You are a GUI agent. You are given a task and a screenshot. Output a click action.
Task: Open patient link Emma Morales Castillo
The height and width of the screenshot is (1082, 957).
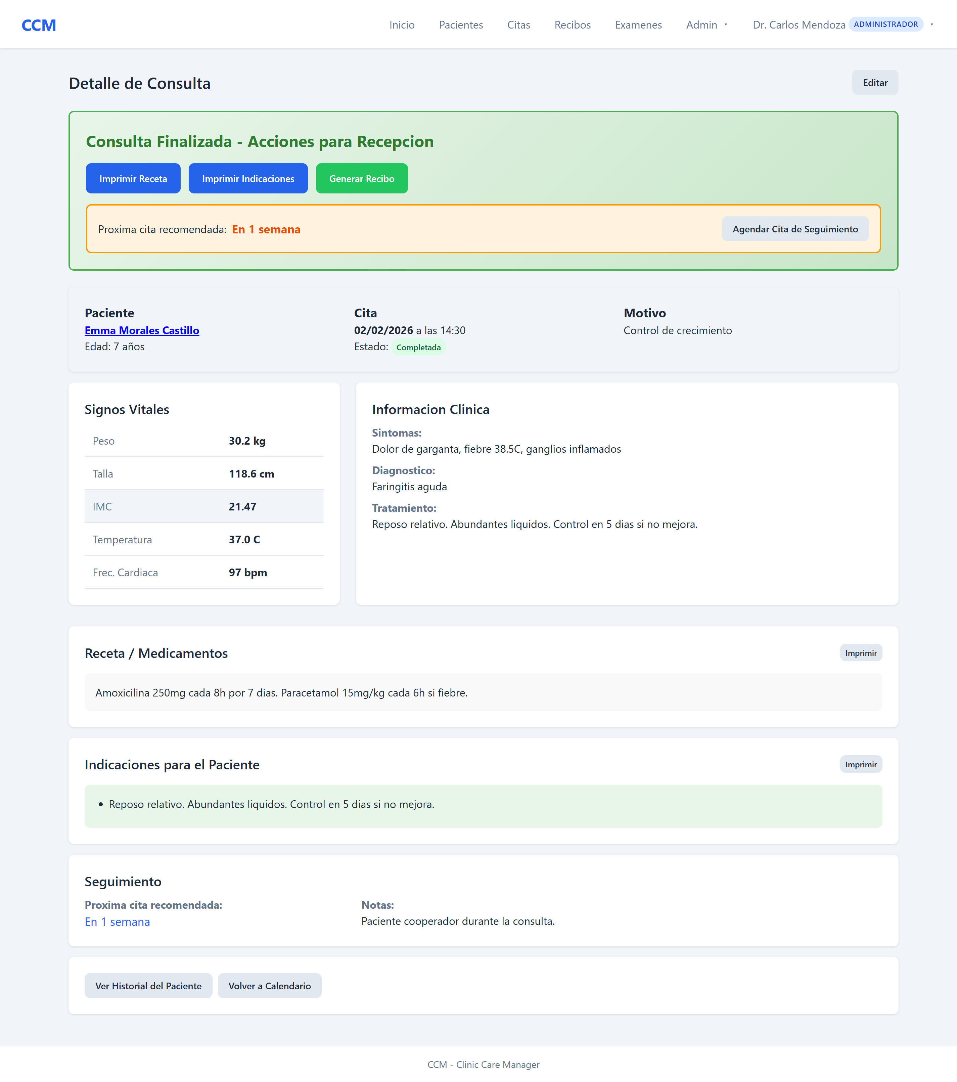click(x=142, y=330)
